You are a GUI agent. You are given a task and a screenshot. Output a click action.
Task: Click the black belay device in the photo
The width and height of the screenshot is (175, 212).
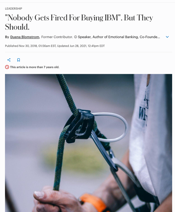79,126
